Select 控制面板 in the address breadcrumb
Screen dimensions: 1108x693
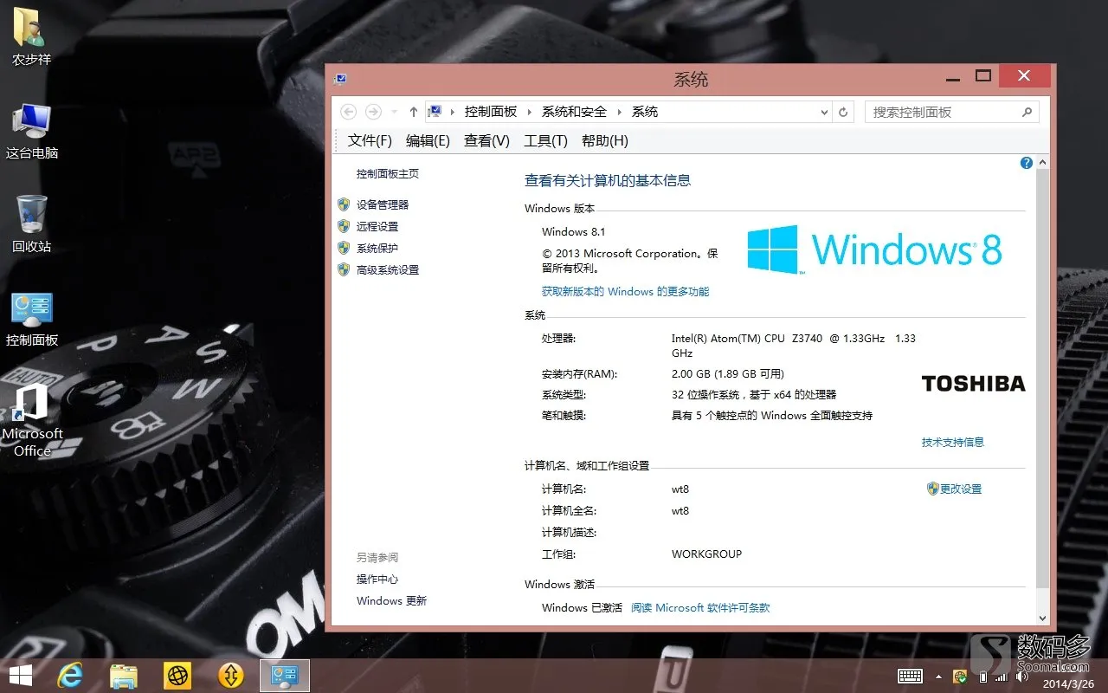pyautogui.click(x=491, y=112)
